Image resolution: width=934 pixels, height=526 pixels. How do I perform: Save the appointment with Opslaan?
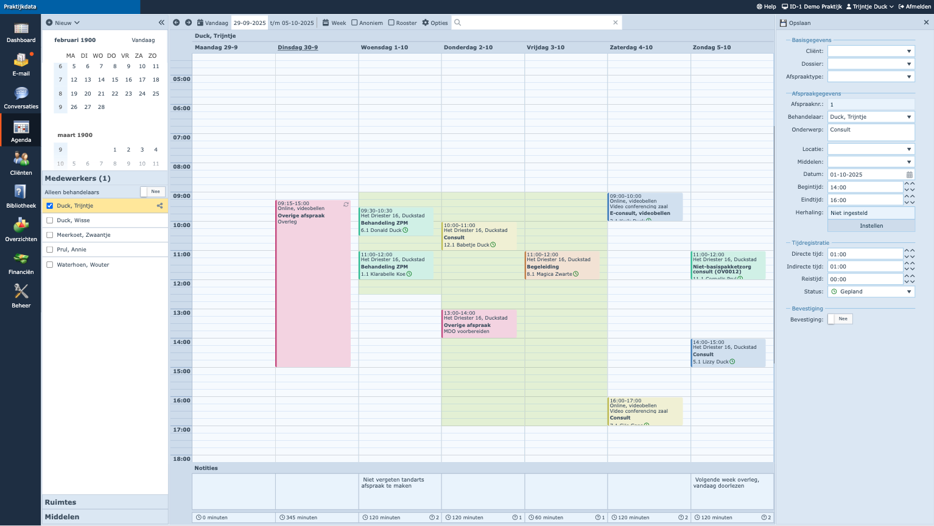click(795, 23)
